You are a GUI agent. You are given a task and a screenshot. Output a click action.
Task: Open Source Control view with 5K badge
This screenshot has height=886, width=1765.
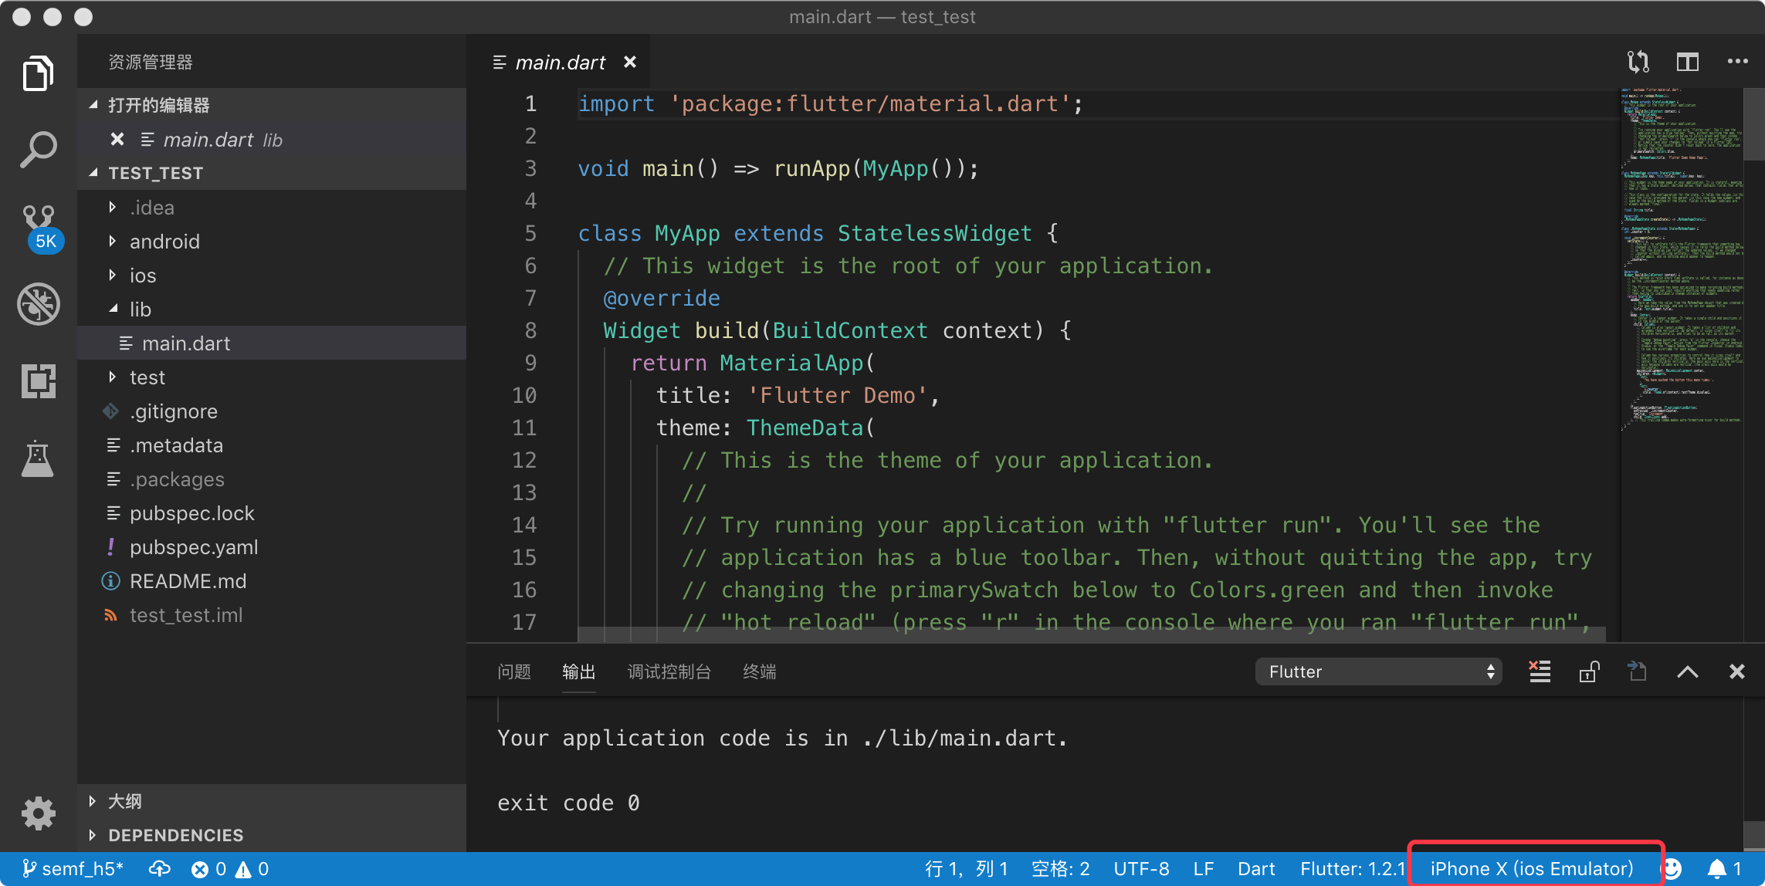(x=39, y=228)
